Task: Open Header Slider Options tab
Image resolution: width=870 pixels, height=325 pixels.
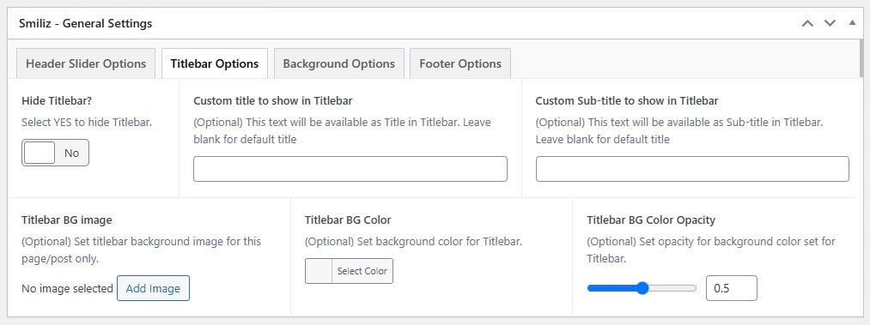Action: coord(86,63)
